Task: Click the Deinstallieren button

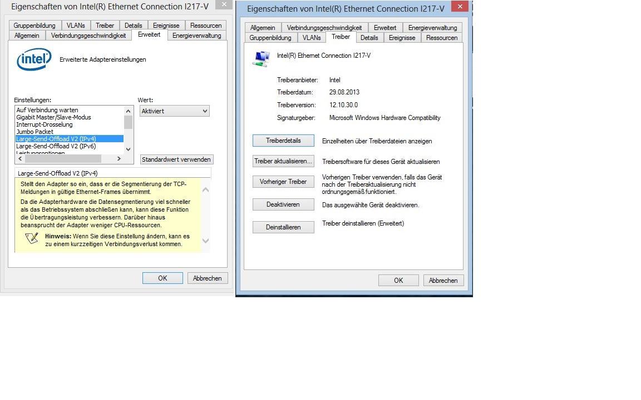Action: click(x=283, y=227)
